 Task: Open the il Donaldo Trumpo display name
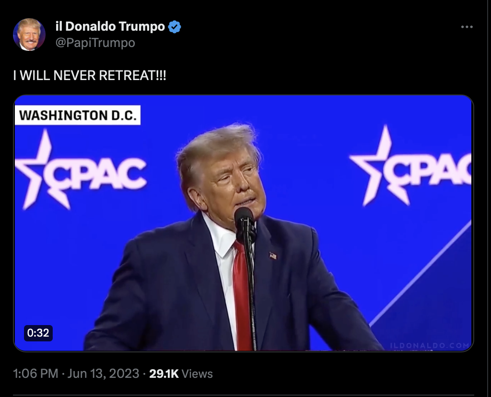110,26
